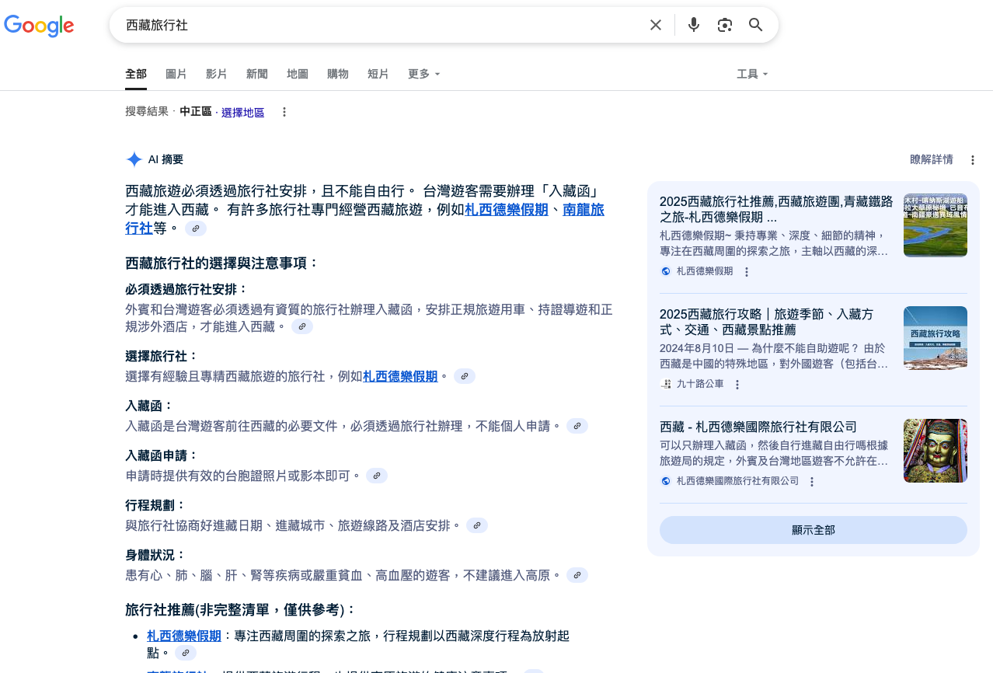Click the 身體狀況 subheading
993x673 pixels.
(156, 555)
